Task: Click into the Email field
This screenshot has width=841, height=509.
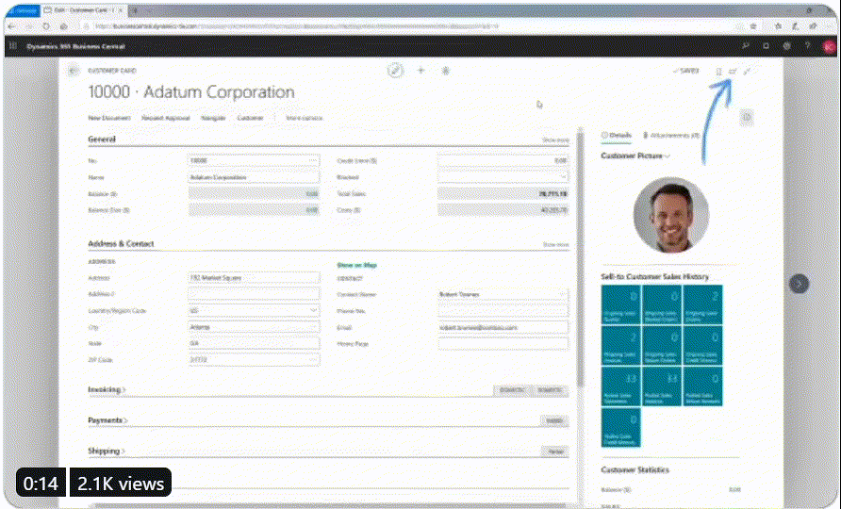Action: tap(503, 327)
